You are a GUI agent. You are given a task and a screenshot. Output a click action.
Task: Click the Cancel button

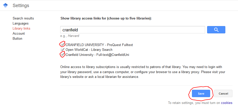coord(223,94)
